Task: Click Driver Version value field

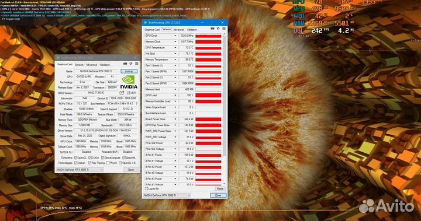Action: [106, 131]
